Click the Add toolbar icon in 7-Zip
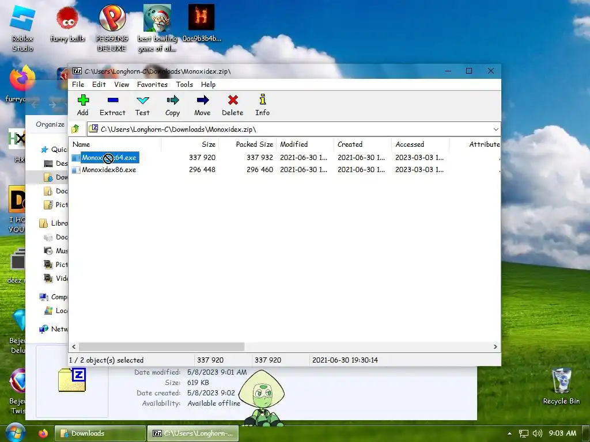Viewport: 590px width, 442px height. click(x=83, y=105)
